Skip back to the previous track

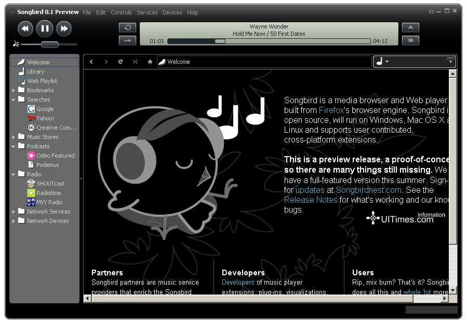pos(25,29)
